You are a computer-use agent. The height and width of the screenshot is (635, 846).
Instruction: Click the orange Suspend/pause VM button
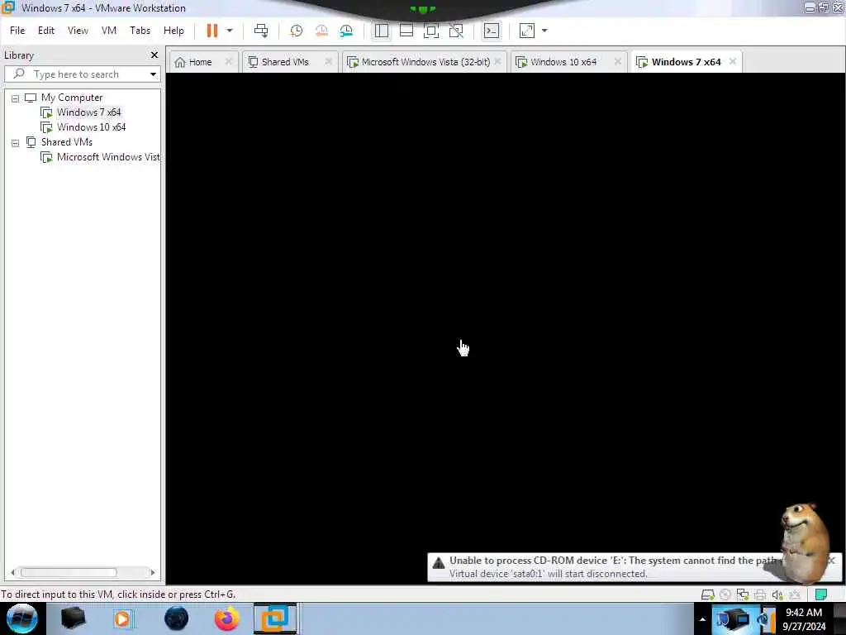212,31
